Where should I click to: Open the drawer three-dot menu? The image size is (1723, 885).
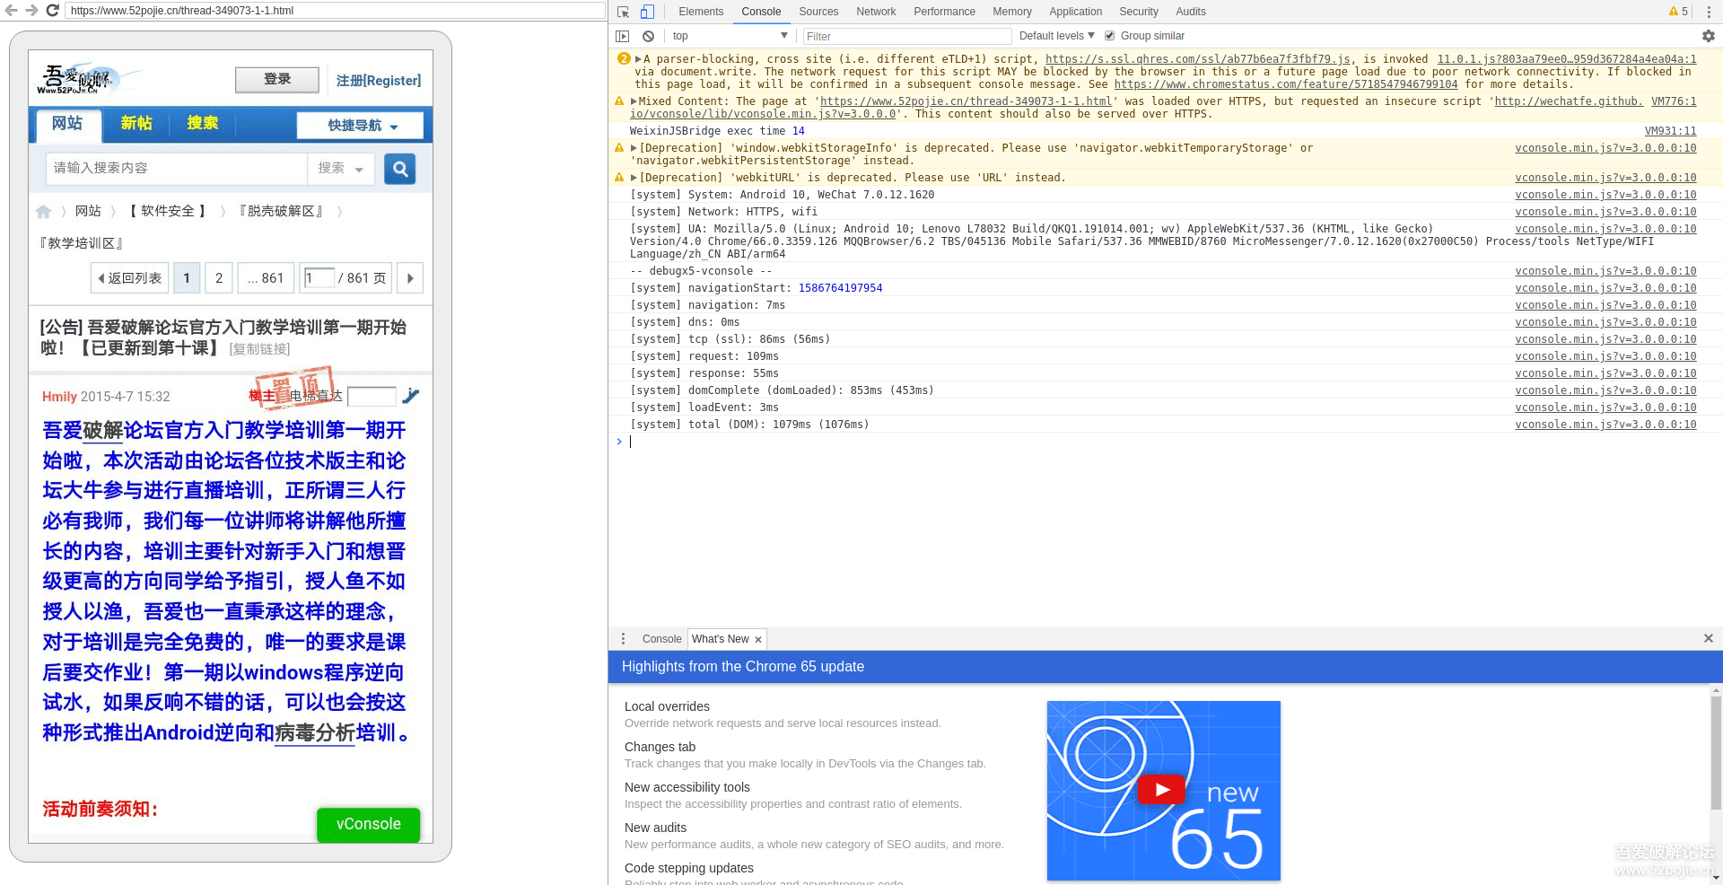click(x=623, y=639)
